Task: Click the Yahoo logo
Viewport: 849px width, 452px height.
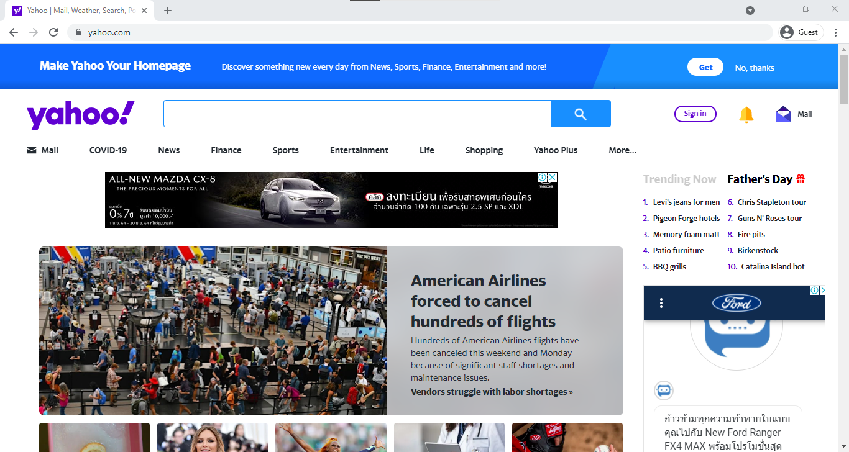Action: pyautogui.click(x=81, y=115)
